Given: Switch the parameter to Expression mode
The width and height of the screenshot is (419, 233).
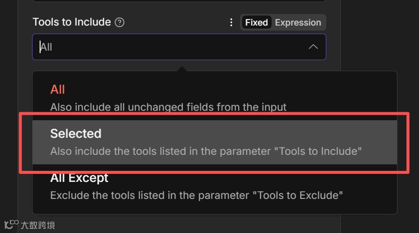Looking at the screenshot, I should tap(298, 23).
